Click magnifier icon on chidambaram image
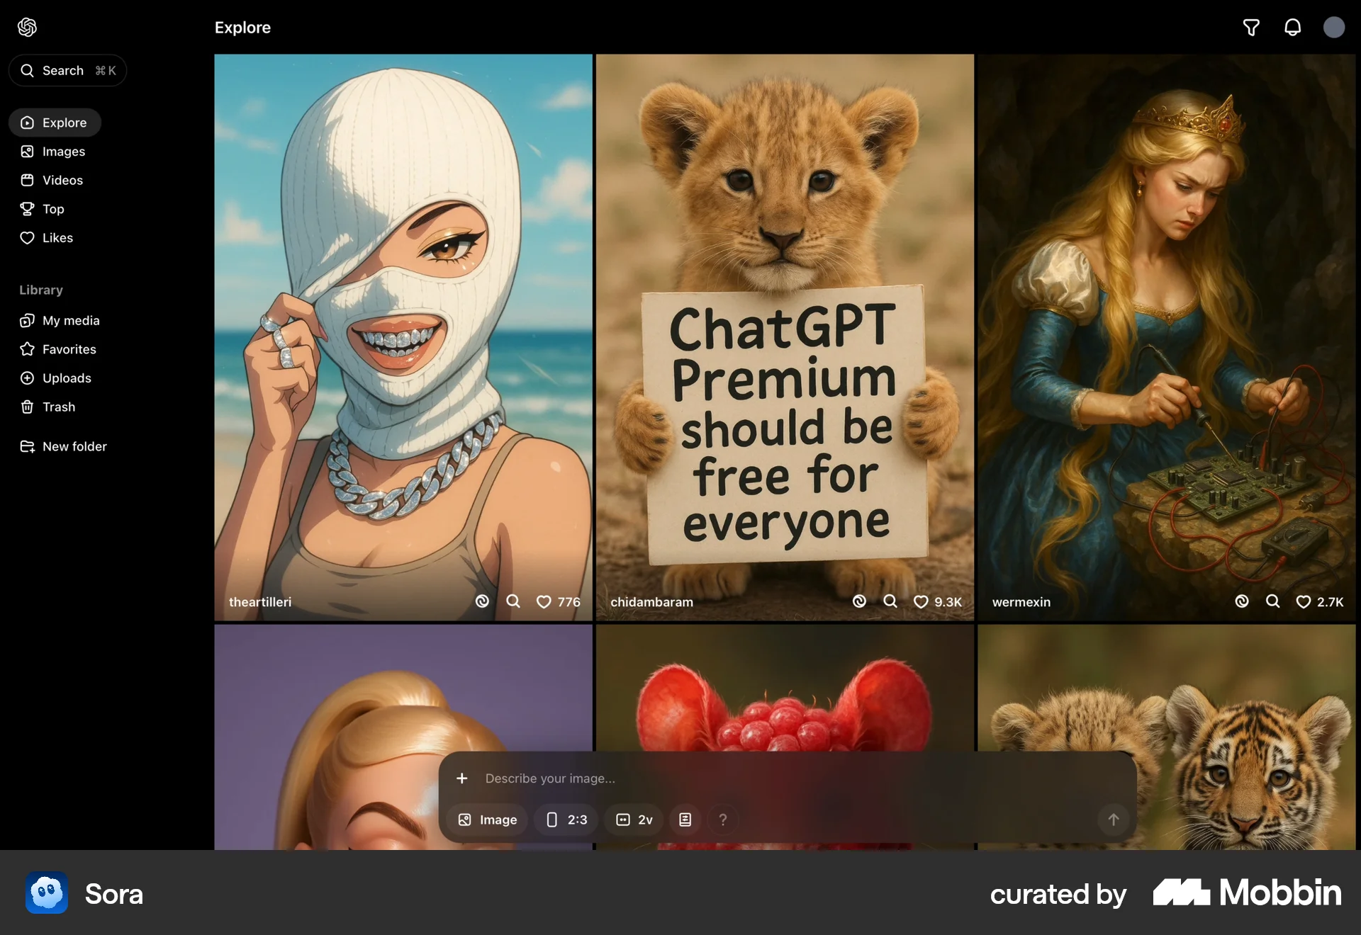Image resolution: width=1361 pixels, height=935 pixels. coord(890,601)
